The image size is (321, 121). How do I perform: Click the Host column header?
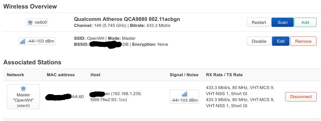tap(95, 75)
